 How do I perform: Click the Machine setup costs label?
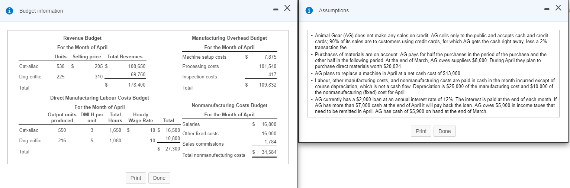pyautogui.click(x=204, y=57)
